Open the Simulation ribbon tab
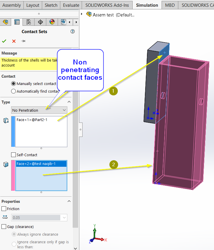Image resolution: width=214 pixels, height=250 pixels. (147, 5)
